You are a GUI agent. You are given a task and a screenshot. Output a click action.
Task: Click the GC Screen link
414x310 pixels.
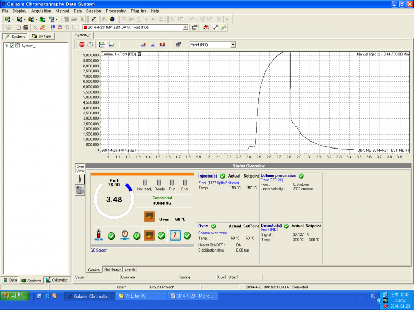98,249
